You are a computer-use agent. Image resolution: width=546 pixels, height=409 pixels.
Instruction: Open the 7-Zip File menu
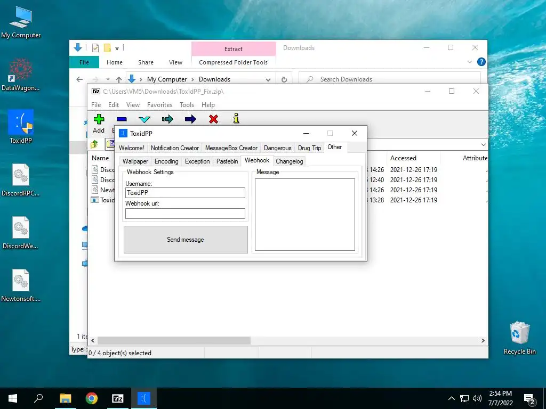pos(96,105)
